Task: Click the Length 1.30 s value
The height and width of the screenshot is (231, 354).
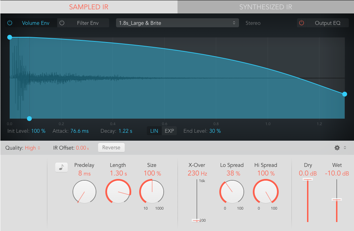Action: 118,173
